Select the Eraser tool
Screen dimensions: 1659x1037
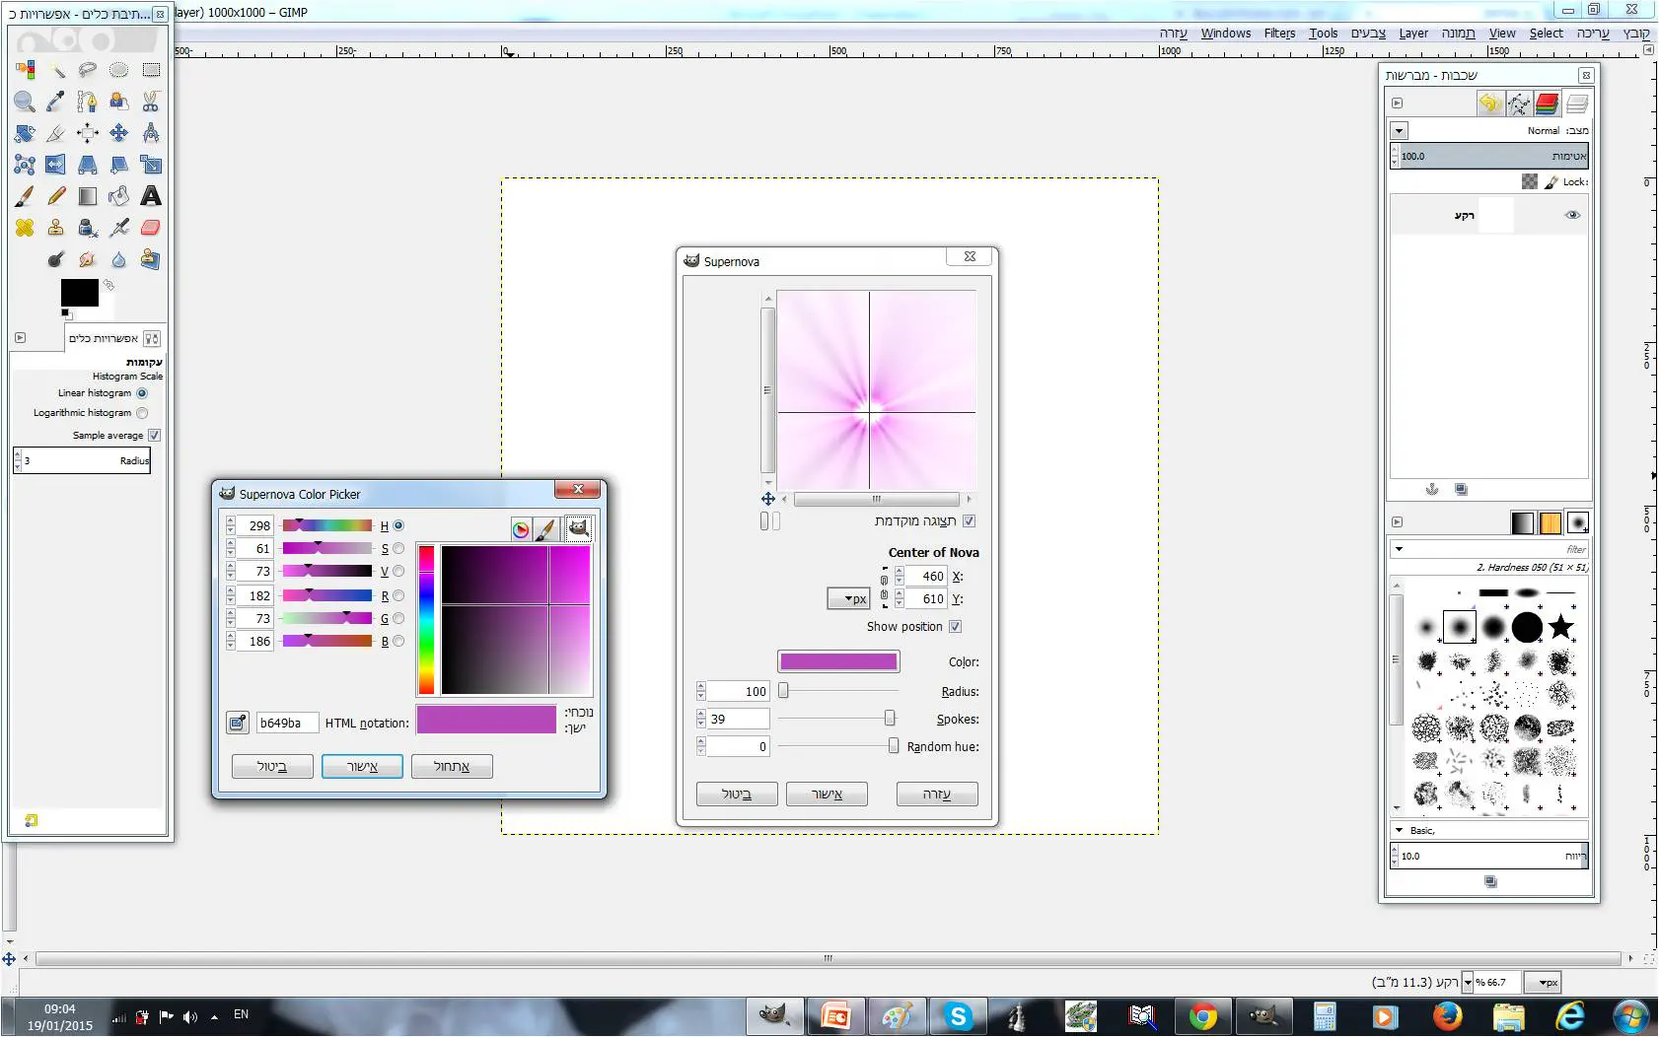pyautogui.click(x=150, y=228)
